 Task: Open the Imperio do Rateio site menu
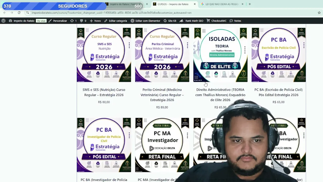(x=21, y=21)
